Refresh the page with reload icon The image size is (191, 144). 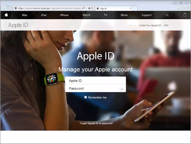pos(93,8)
